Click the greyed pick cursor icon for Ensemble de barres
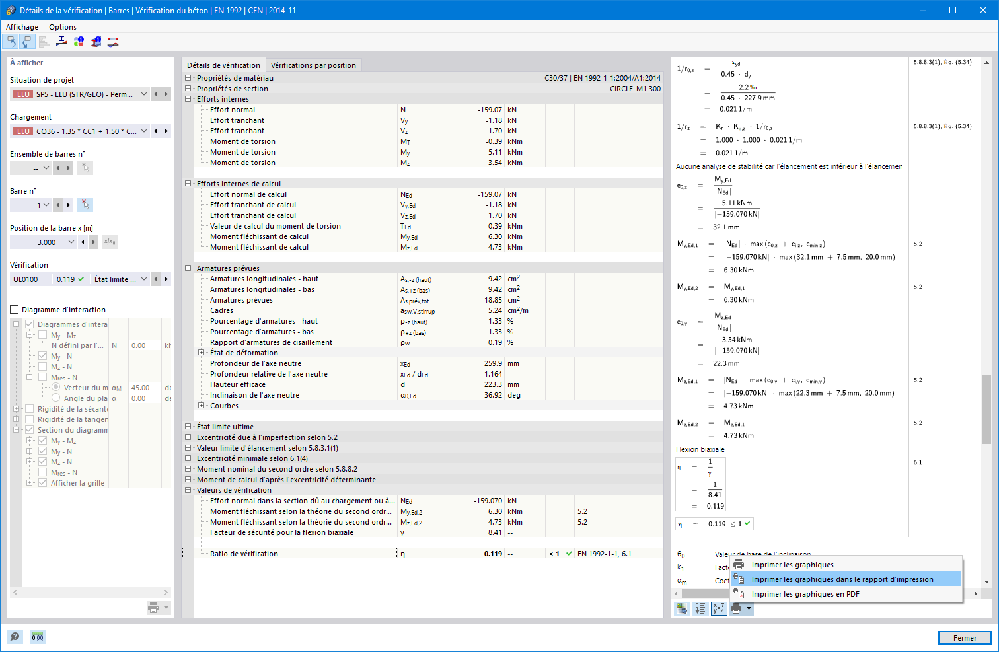This screenshot has width=999, height=652. 85,168
